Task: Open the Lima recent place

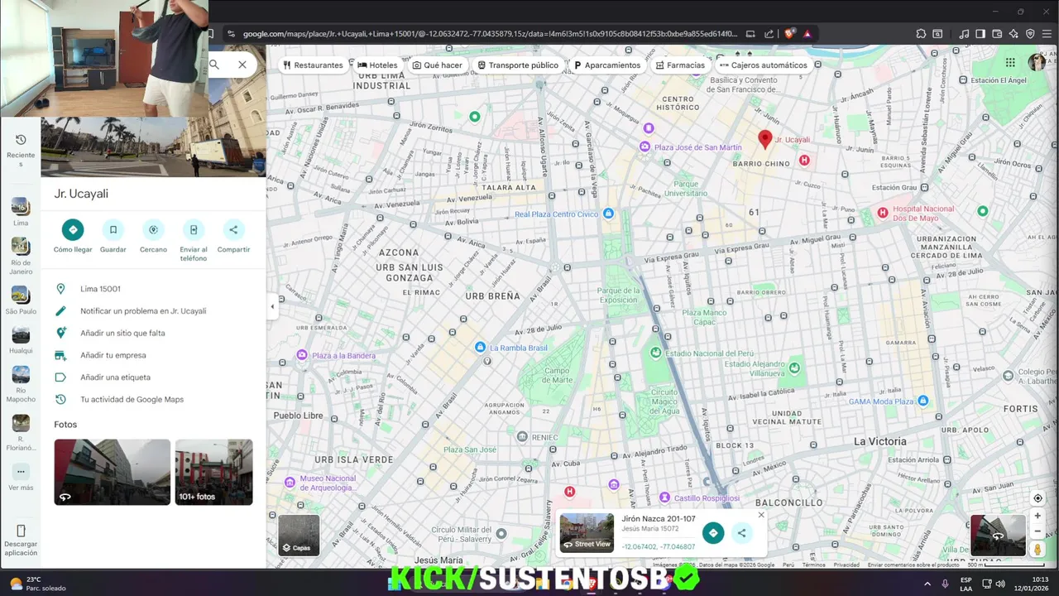Action: 21,211
